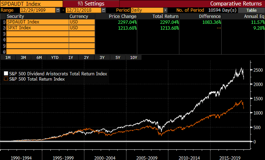Switch chart range to 3Y
The width and height of the screenshot is (265, 160).
click(102, 57)
